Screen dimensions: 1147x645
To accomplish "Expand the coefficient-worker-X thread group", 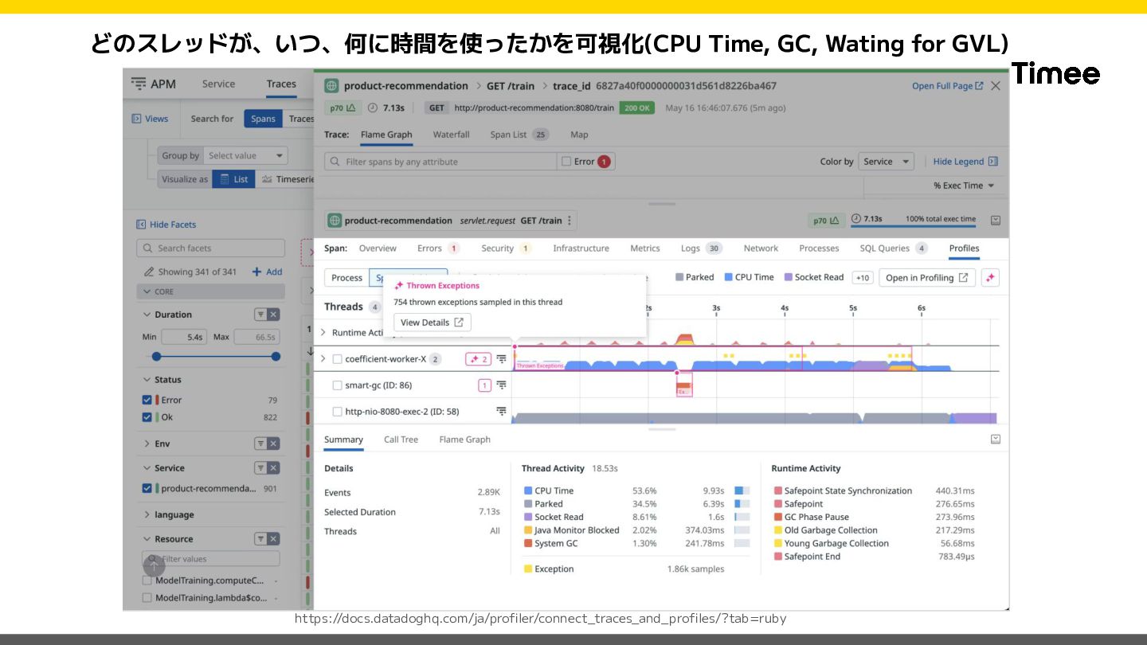I will [323, 359].
